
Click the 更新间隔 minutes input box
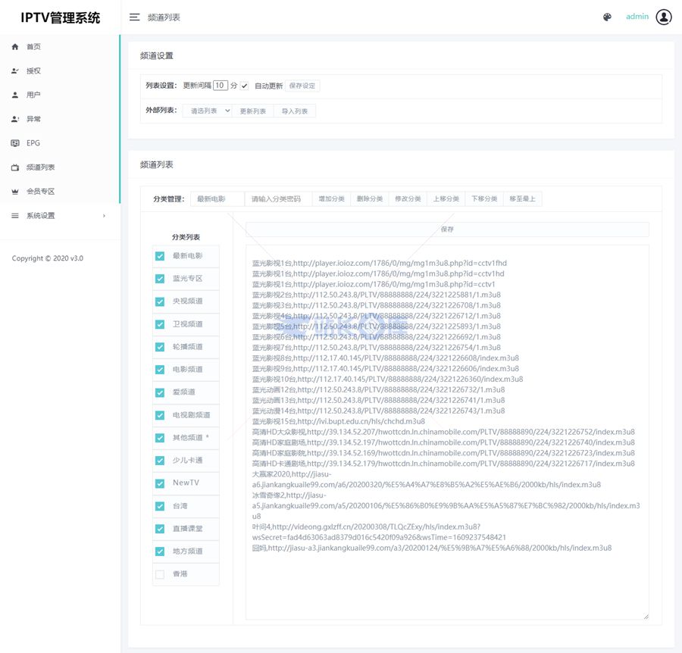pyautogui.click(x=220, y=86)
